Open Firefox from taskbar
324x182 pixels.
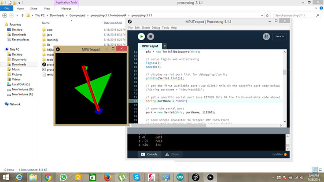pos(107,178)
